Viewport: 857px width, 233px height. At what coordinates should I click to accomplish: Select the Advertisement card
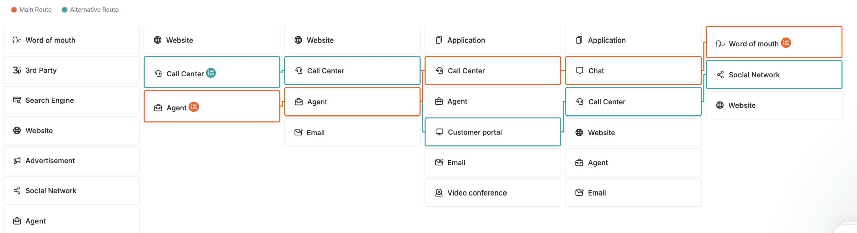[x=71, y=161]
